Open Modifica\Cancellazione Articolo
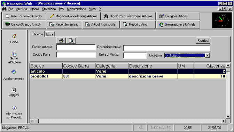Screen dimensions: 234x132 pyautogui.click(x=73, y=16)
